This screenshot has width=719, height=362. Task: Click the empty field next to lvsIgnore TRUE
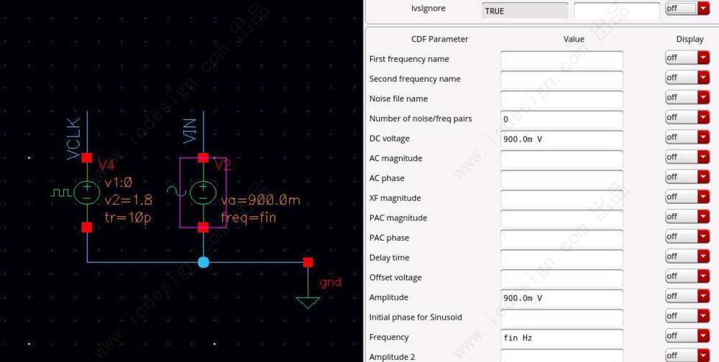(617, 11)
